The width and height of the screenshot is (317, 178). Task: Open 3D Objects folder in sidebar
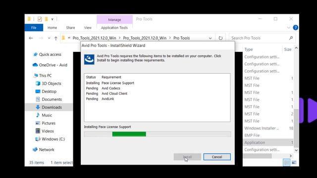(x=49, y=84)
